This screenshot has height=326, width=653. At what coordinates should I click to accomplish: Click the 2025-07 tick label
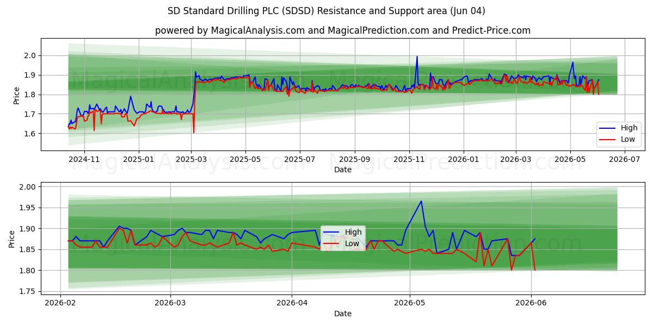click(300, 159)
